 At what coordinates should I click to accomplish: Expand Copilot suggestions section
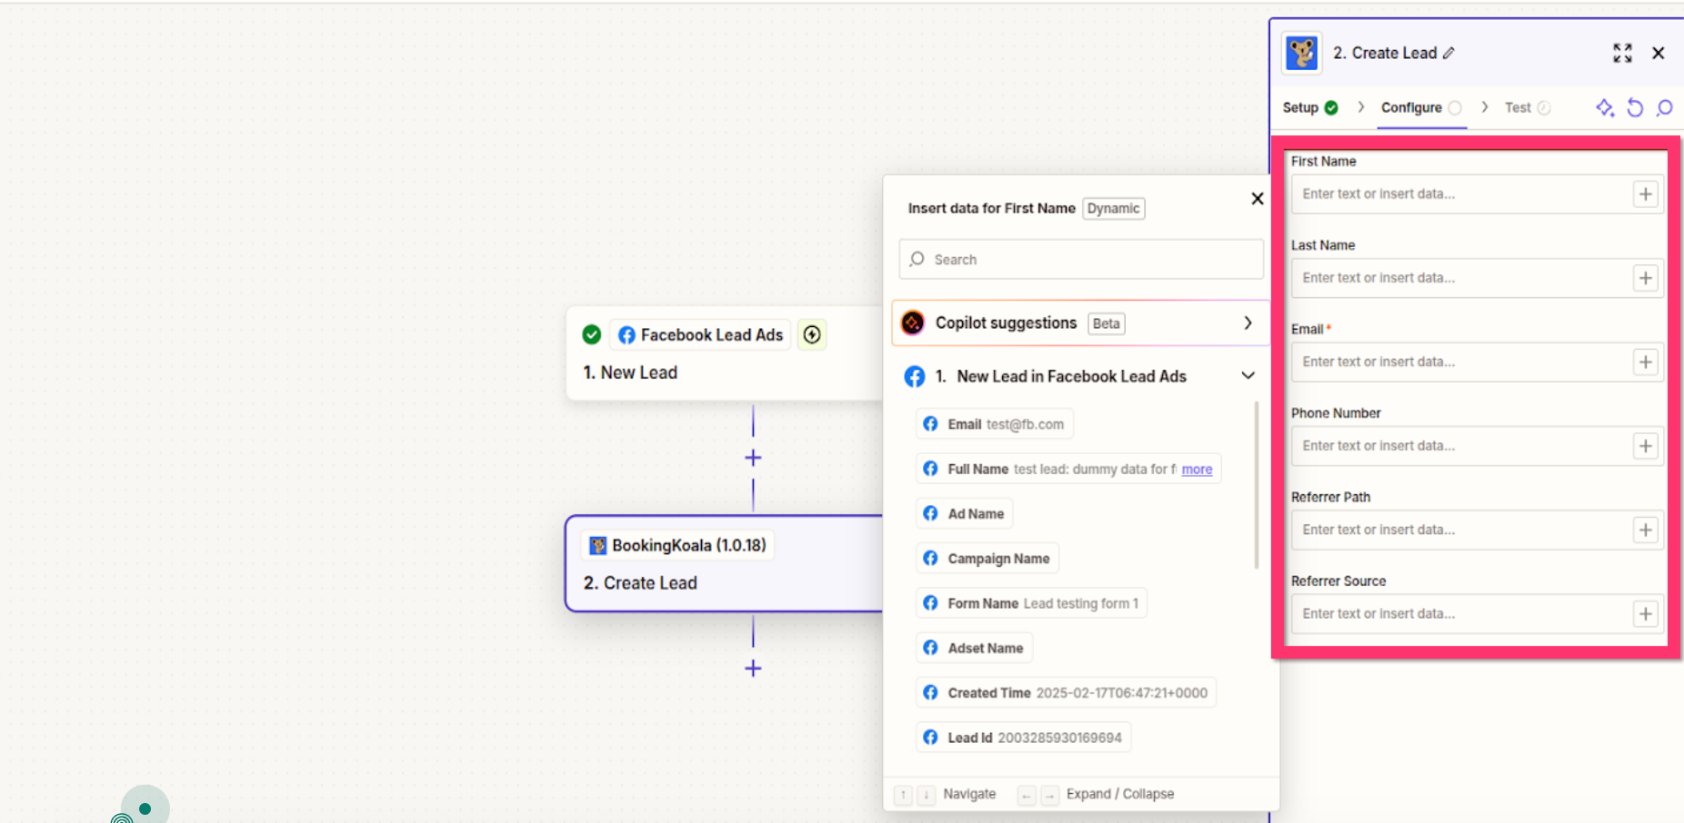click(1248, 323)
